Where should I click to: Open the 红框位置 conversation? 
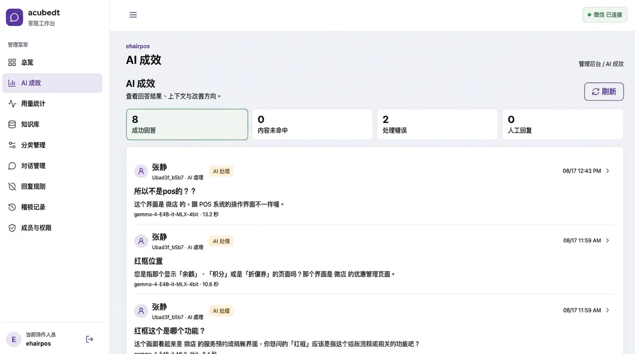[148, 261]
